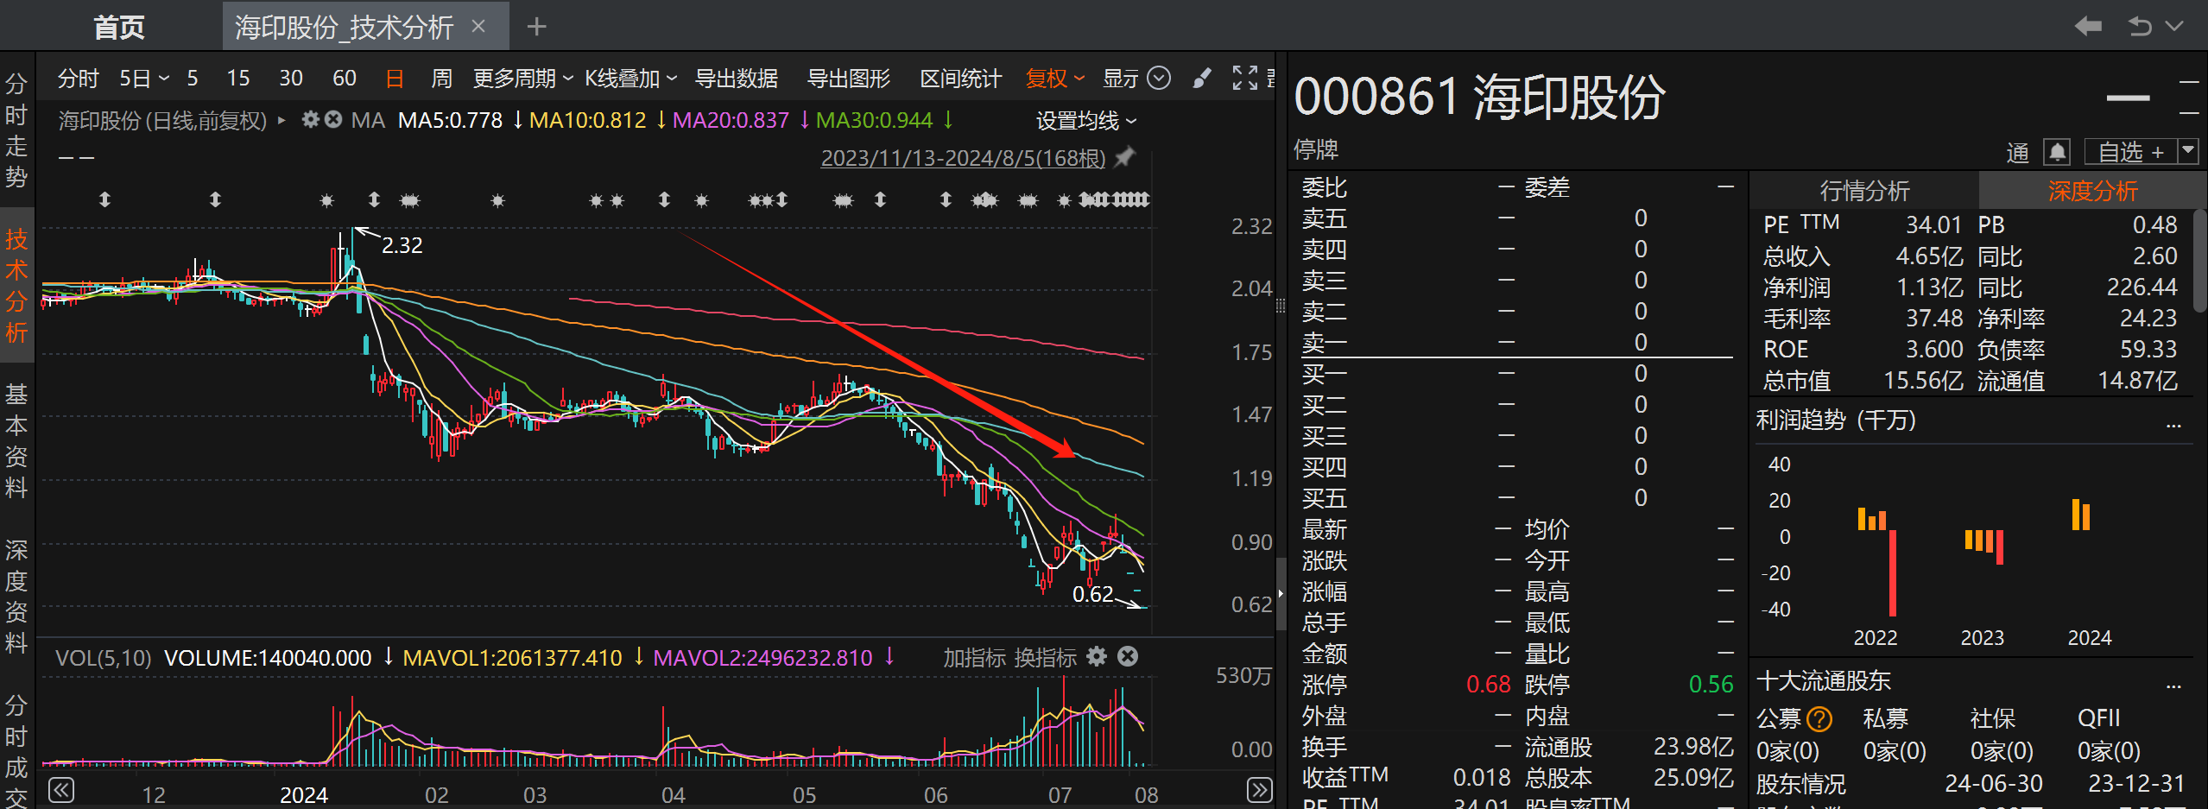2208x809 pixels.
Task: Click the fullscreen expand chart icon
Action: [1244, 79]
